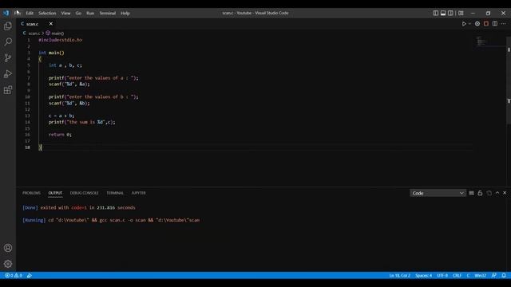Click the '[Done] exited with code=1' line
Image resolution: width=511 pixels, height=287 pixels.
[78, 207]
